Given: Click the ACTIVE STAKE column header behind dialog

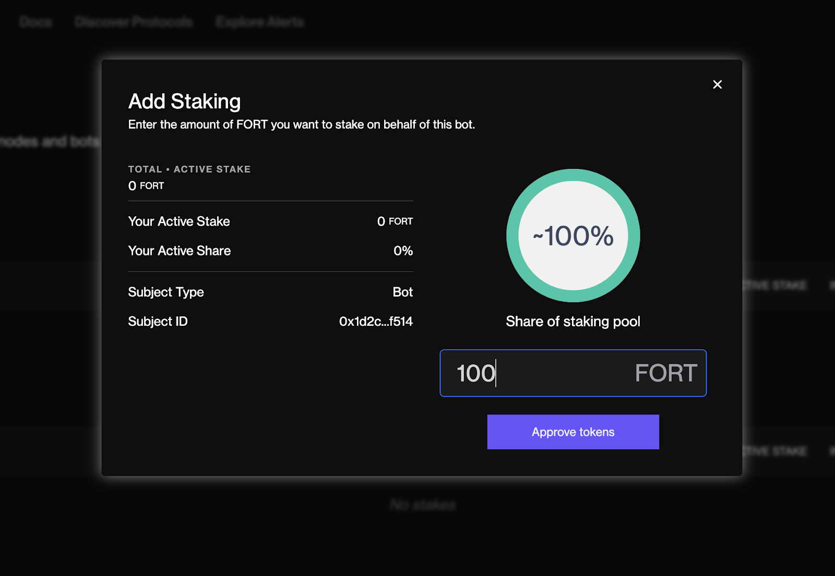Looking at the screenshot, I should pos(774,285).
